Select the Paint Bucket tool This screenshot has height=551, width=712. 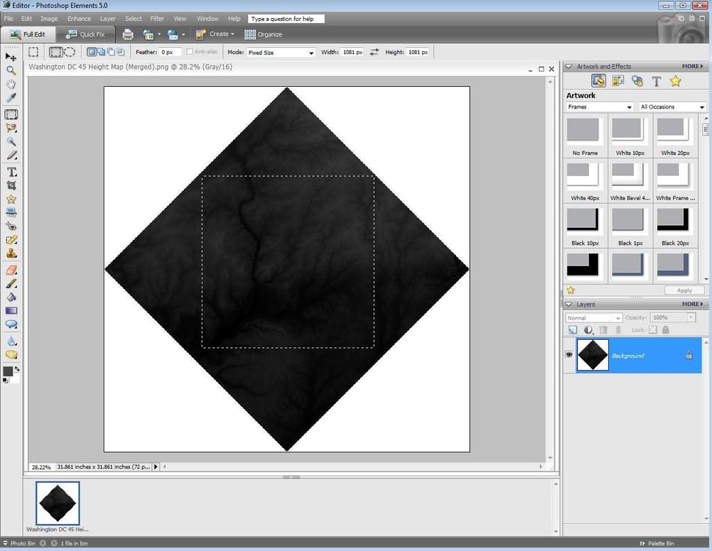click(11, 297)
